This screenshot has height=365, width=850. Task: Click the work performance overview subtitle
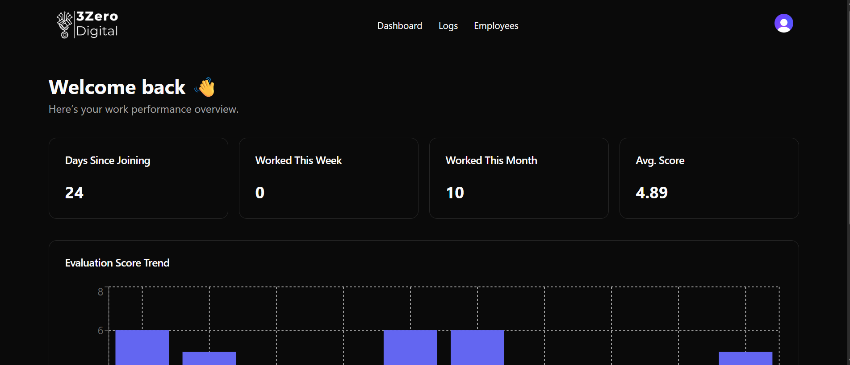pyautogui.click(x=143, y=109)
